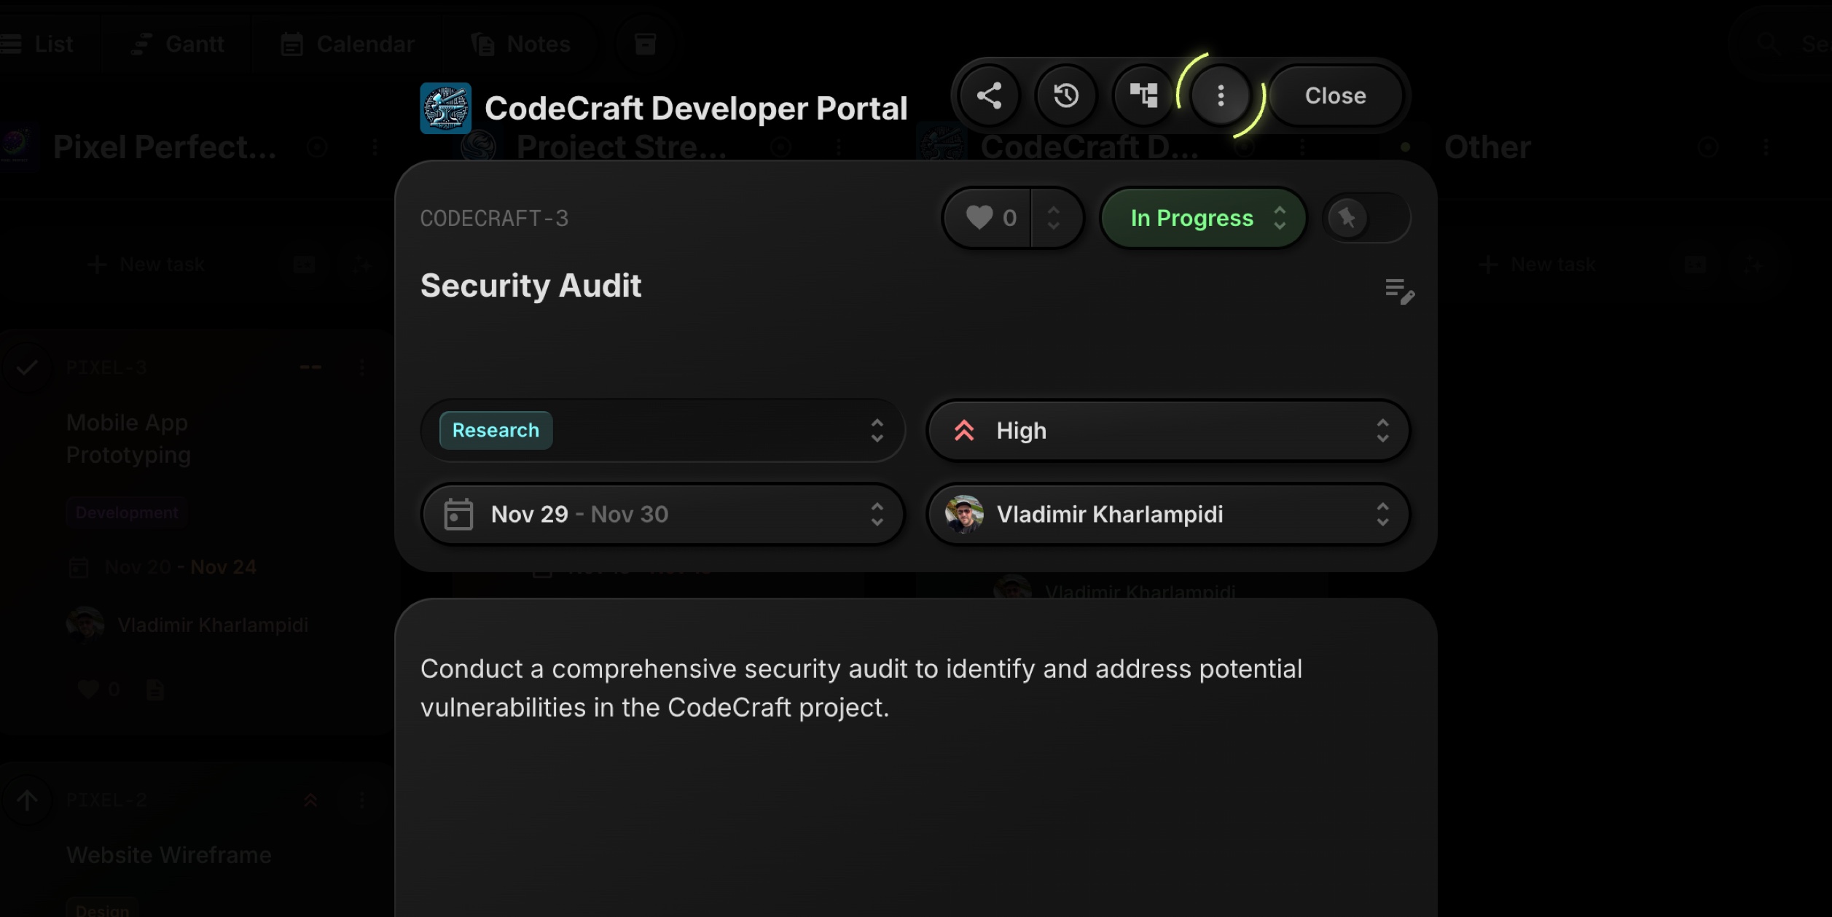Click the edit description pencil icon

(x=1399, y=291)
